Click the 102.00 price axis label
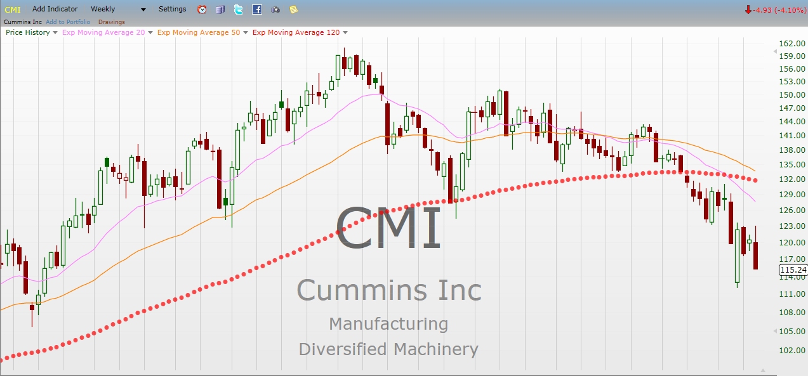 (791, 351)
